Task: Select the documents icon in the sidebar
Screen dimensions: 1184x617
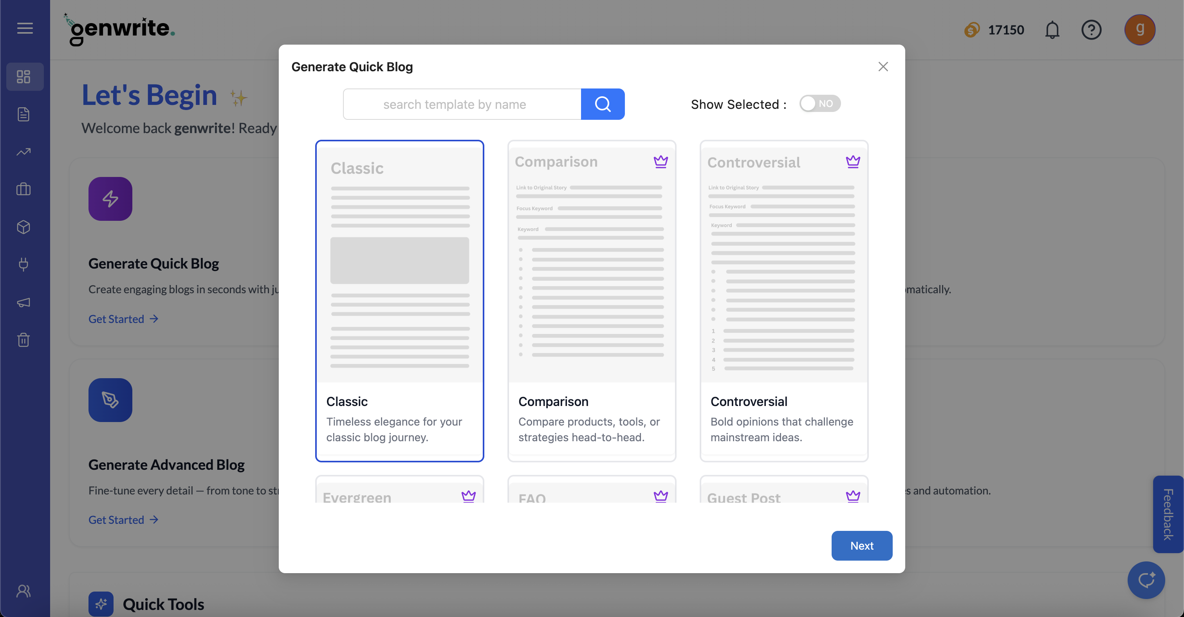Action: pyautogui.click(x=23, y=114)
